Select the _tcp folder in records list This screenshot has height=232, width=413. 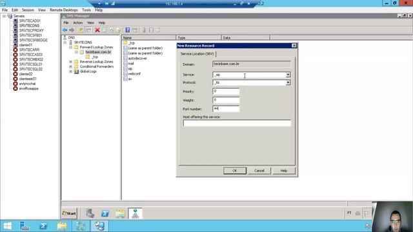[x=129, y=43]
